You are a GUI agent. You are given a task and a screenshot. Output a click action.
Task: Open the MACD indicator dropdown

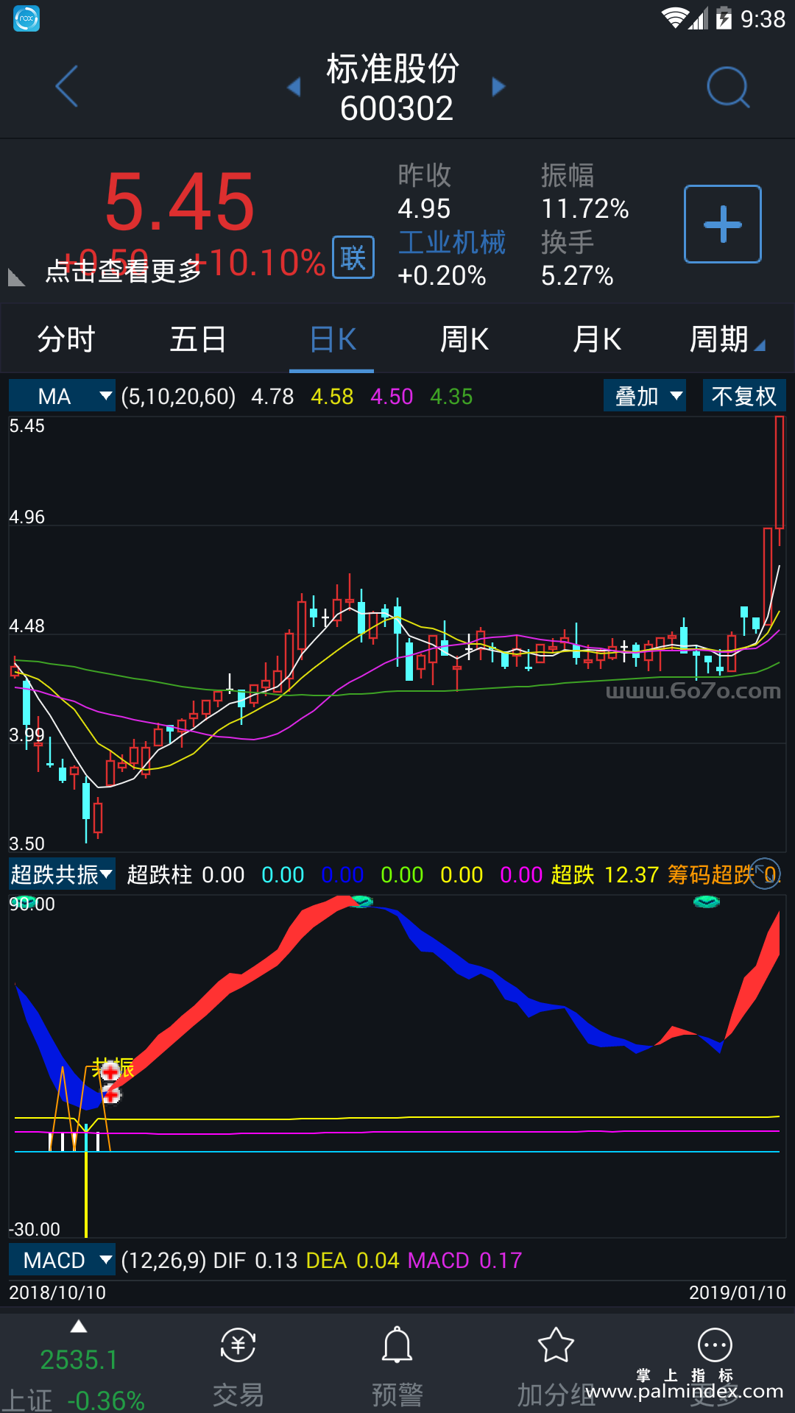62,1260
